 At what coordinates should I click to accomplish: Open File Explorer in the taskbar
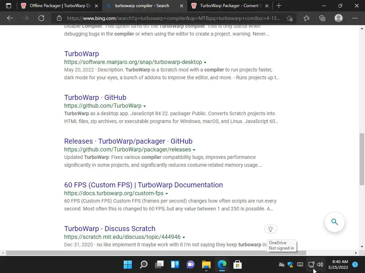tap(206, 264)
